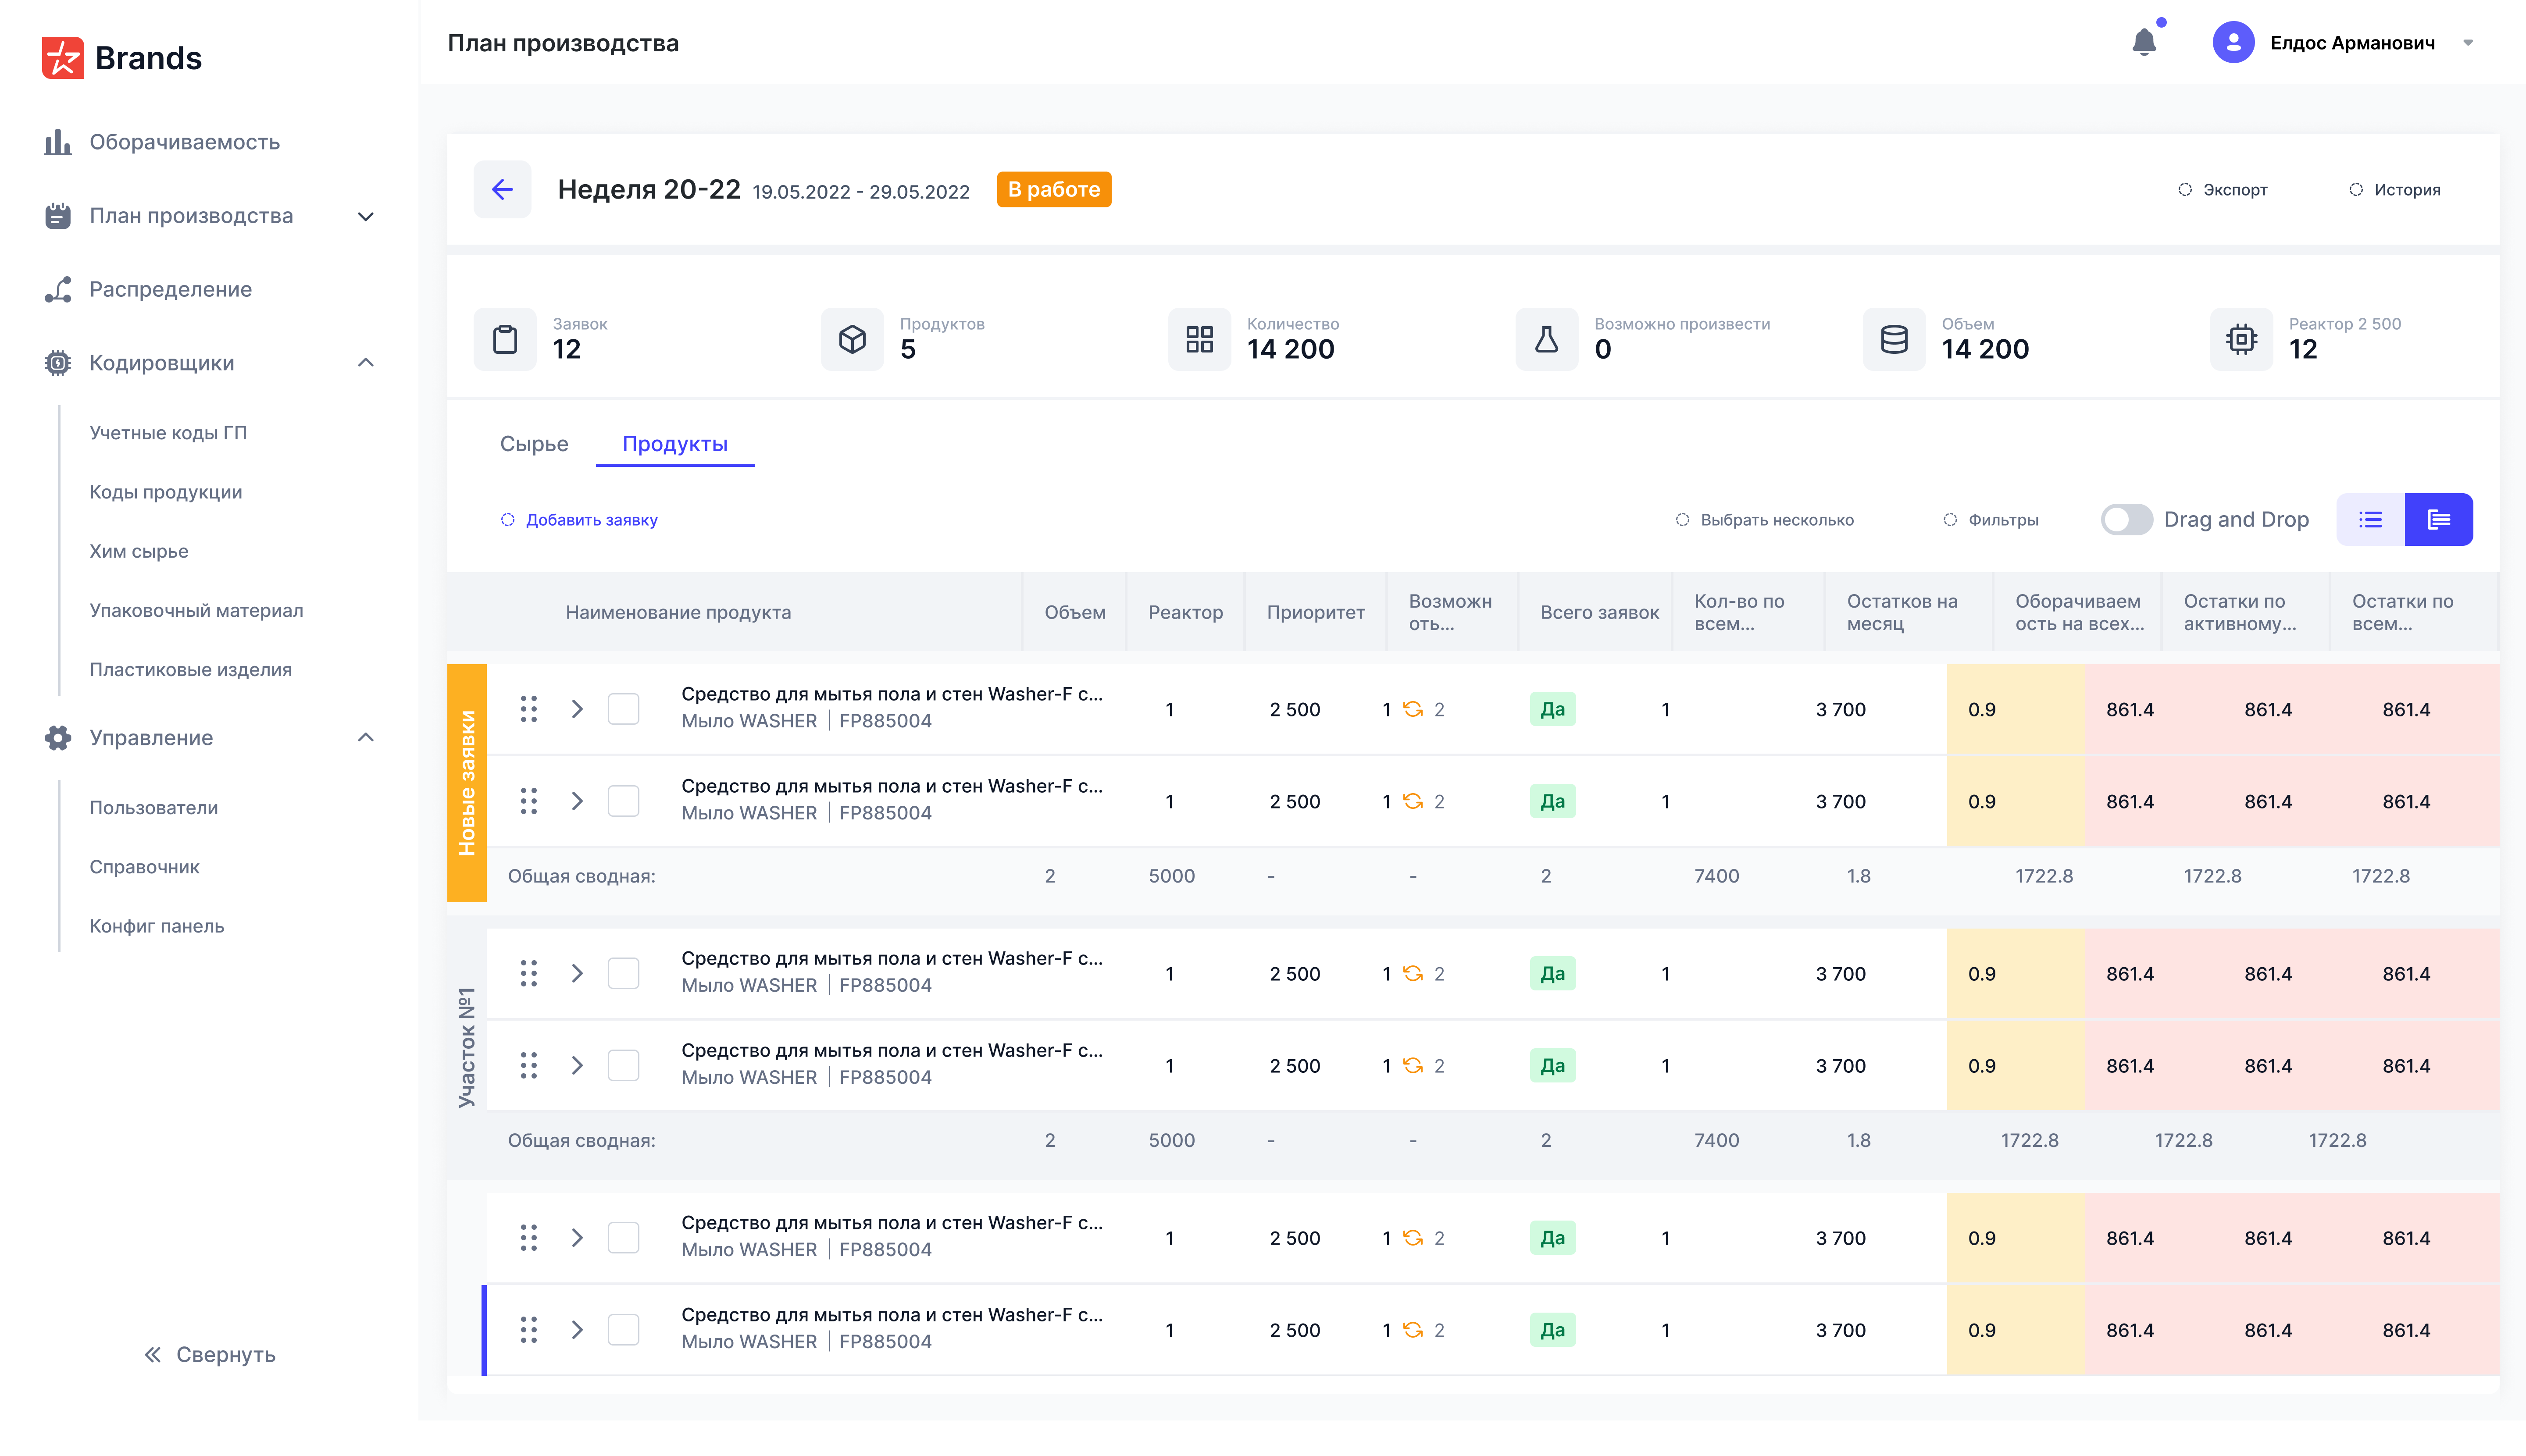Switch to the Сырье tab
The width and height of the screenshot is (2526, 1456).
point(534,444)
